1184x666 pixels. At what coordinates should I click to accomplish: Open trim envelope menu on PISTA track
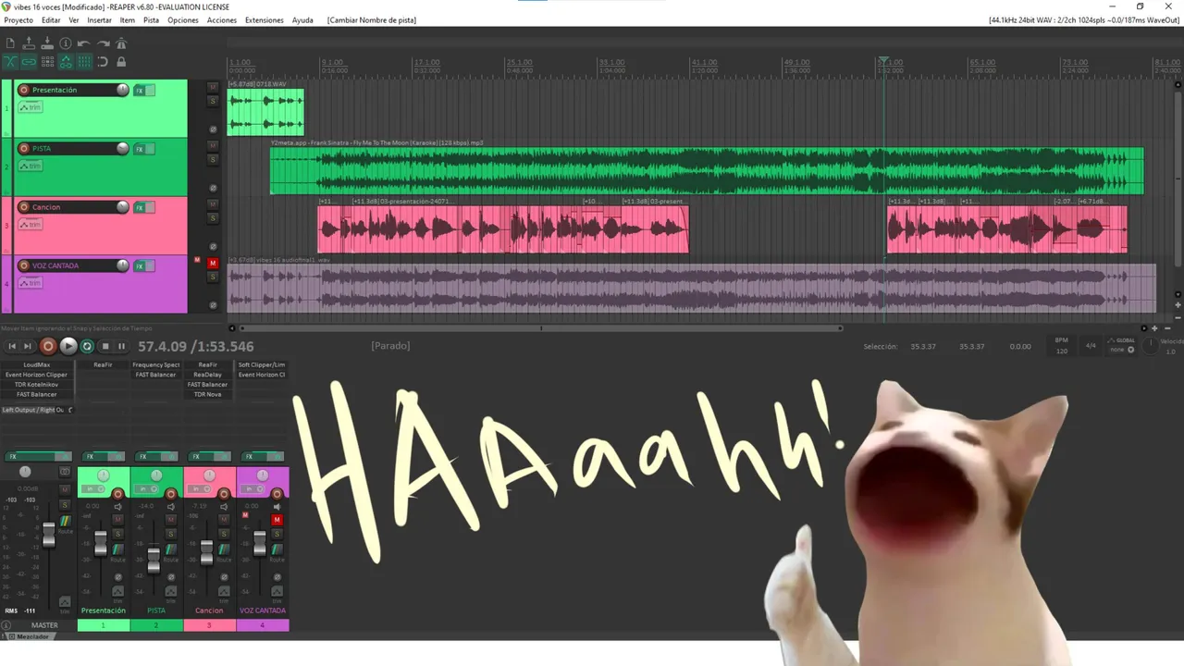point(31,166)
